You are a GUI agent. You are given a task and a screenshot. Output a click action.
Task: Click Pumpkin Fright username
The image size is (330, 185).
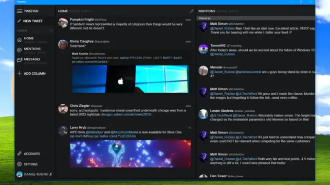click(82, 19)
